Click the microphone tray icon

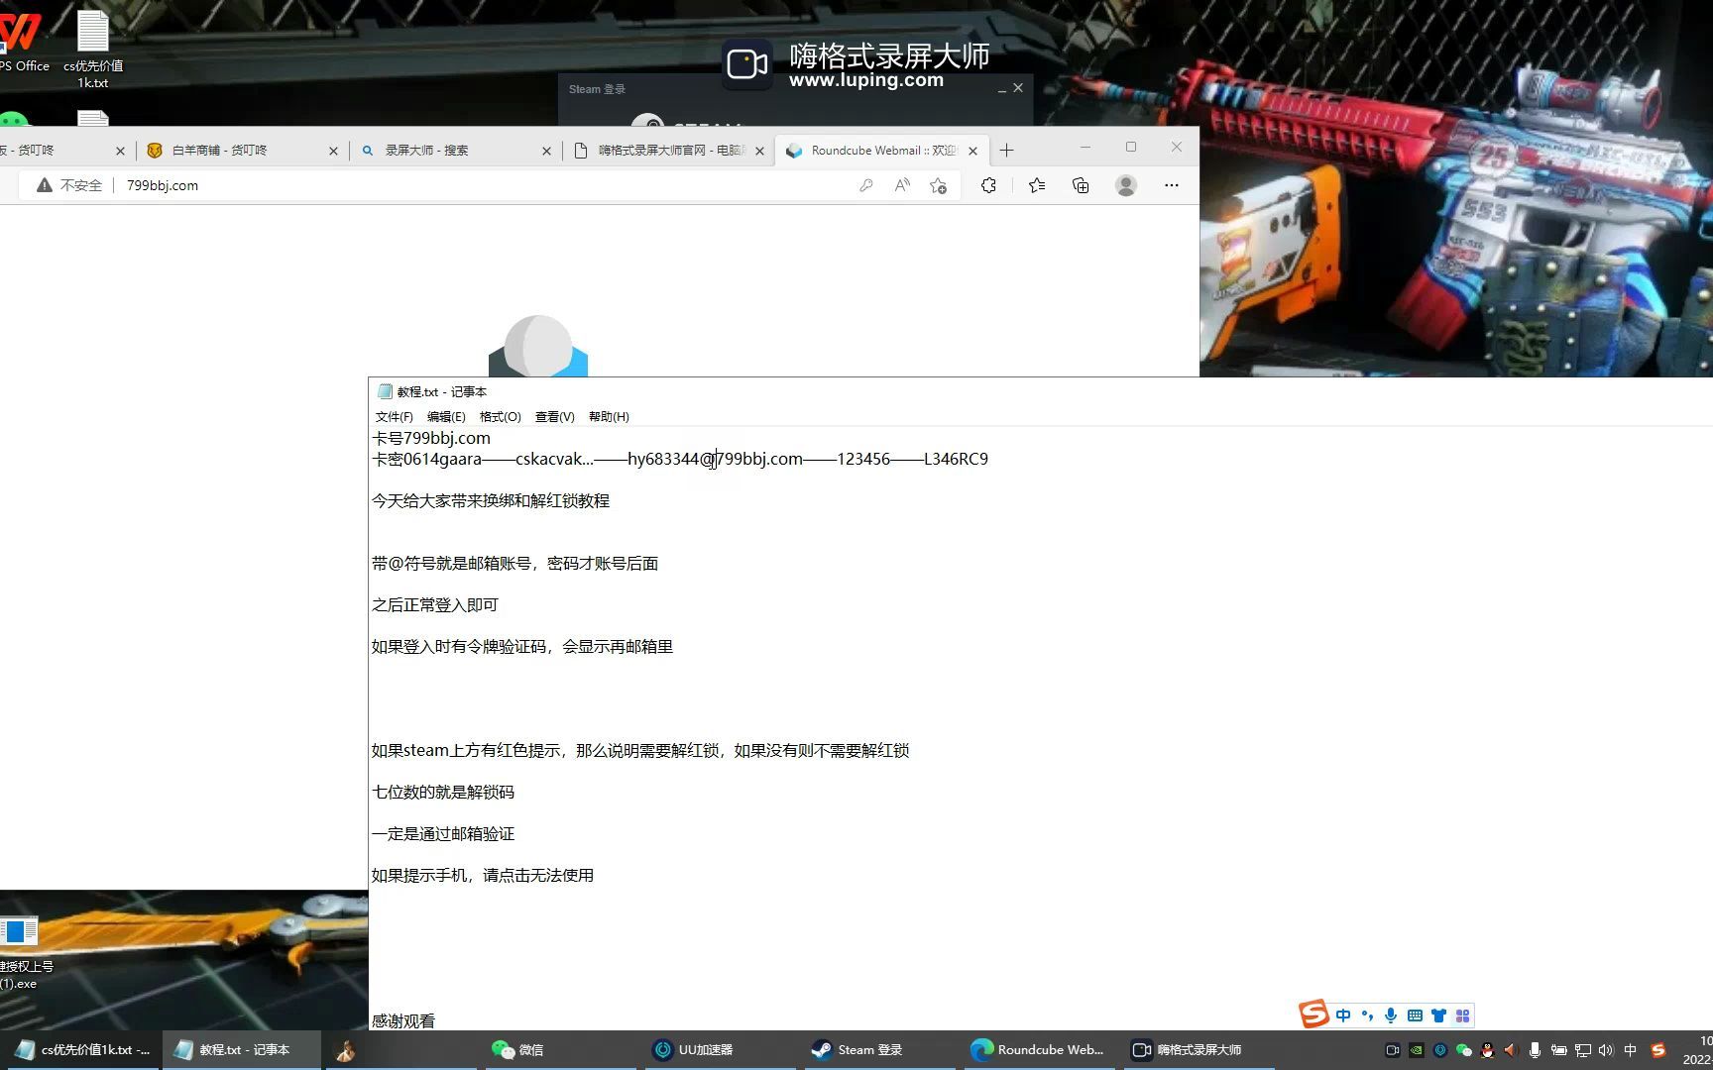coord(1535,1050)
